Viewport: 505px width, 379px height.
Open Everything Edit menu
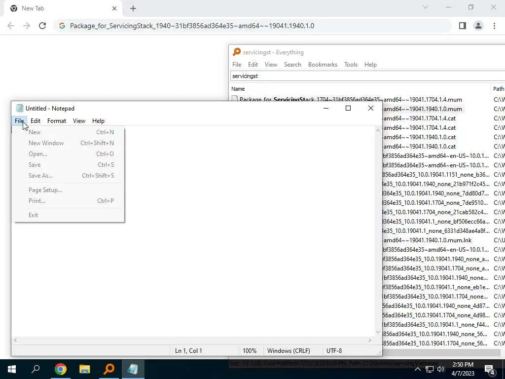[253, 65]
